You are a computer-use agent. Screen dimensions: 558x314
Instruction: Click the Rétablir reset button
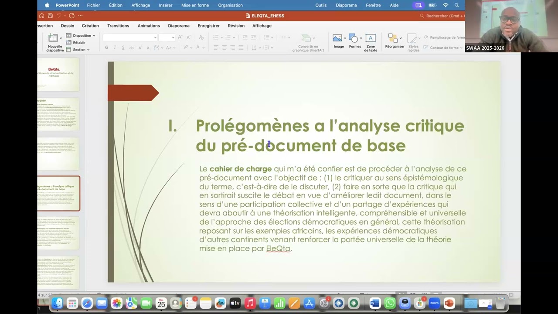coord(76,43)
